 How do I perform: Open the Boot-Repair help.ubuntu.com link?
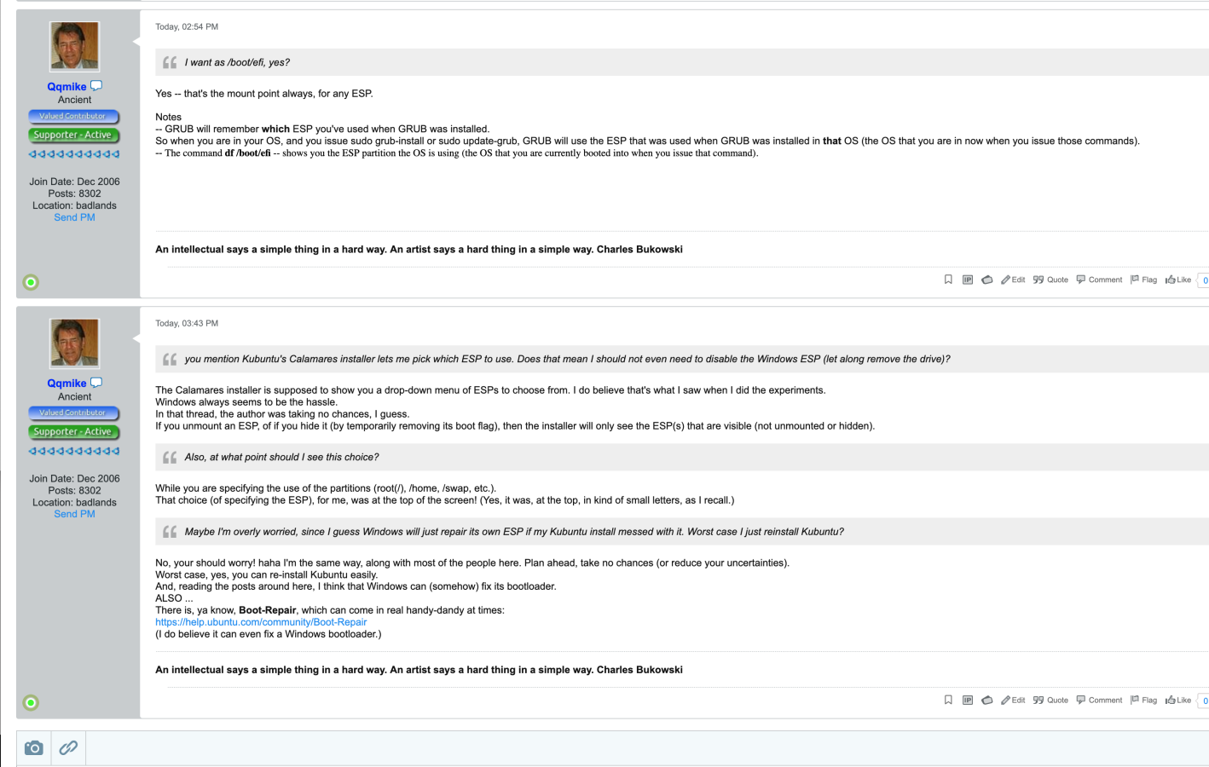tap(261, 622)
